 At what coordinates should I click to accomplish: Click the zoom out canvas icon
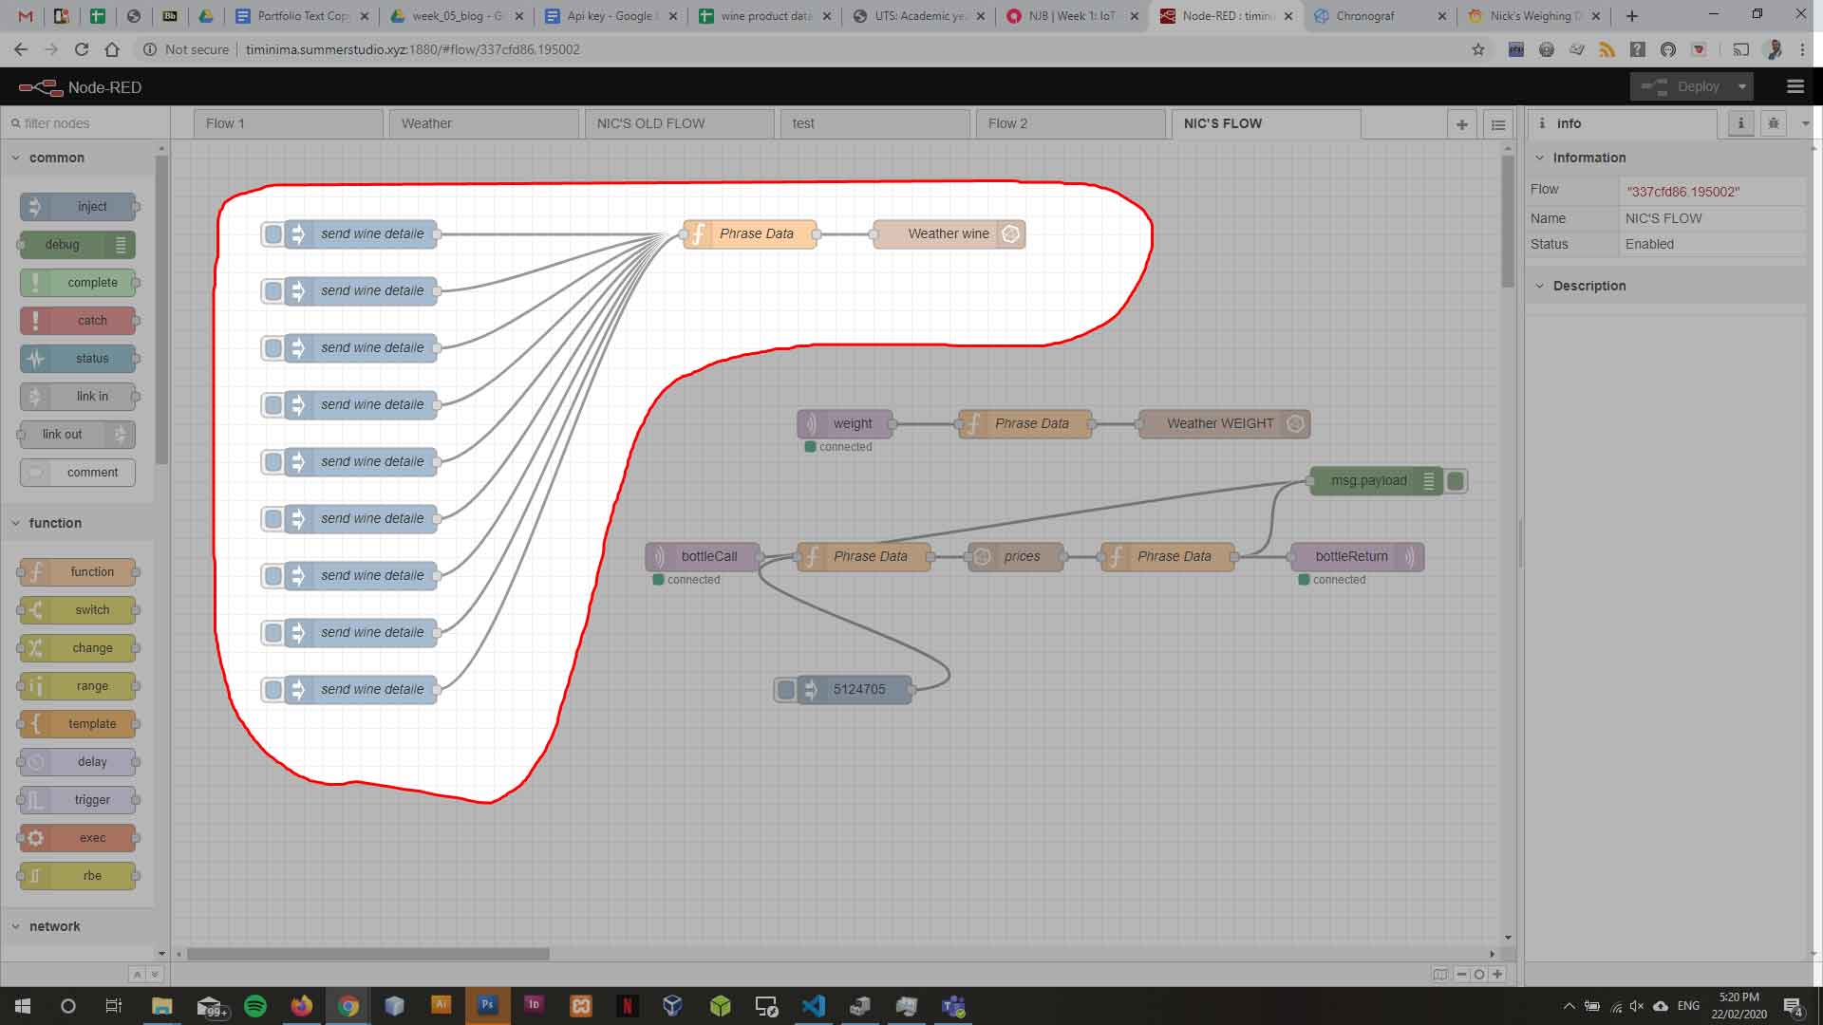click(x=1461, y=974)
